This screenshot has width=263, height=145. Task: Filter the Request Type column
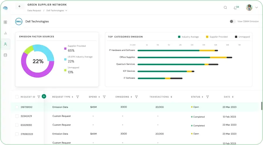tap(77, 97)
